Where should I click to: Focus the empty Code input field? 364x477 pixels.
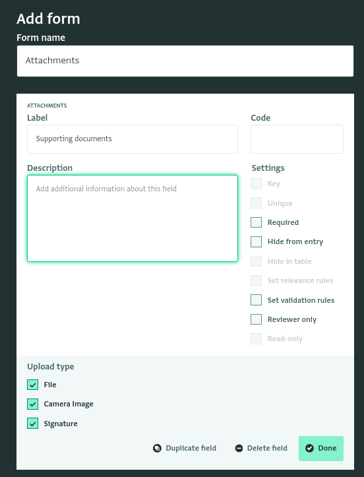(297, 139)
